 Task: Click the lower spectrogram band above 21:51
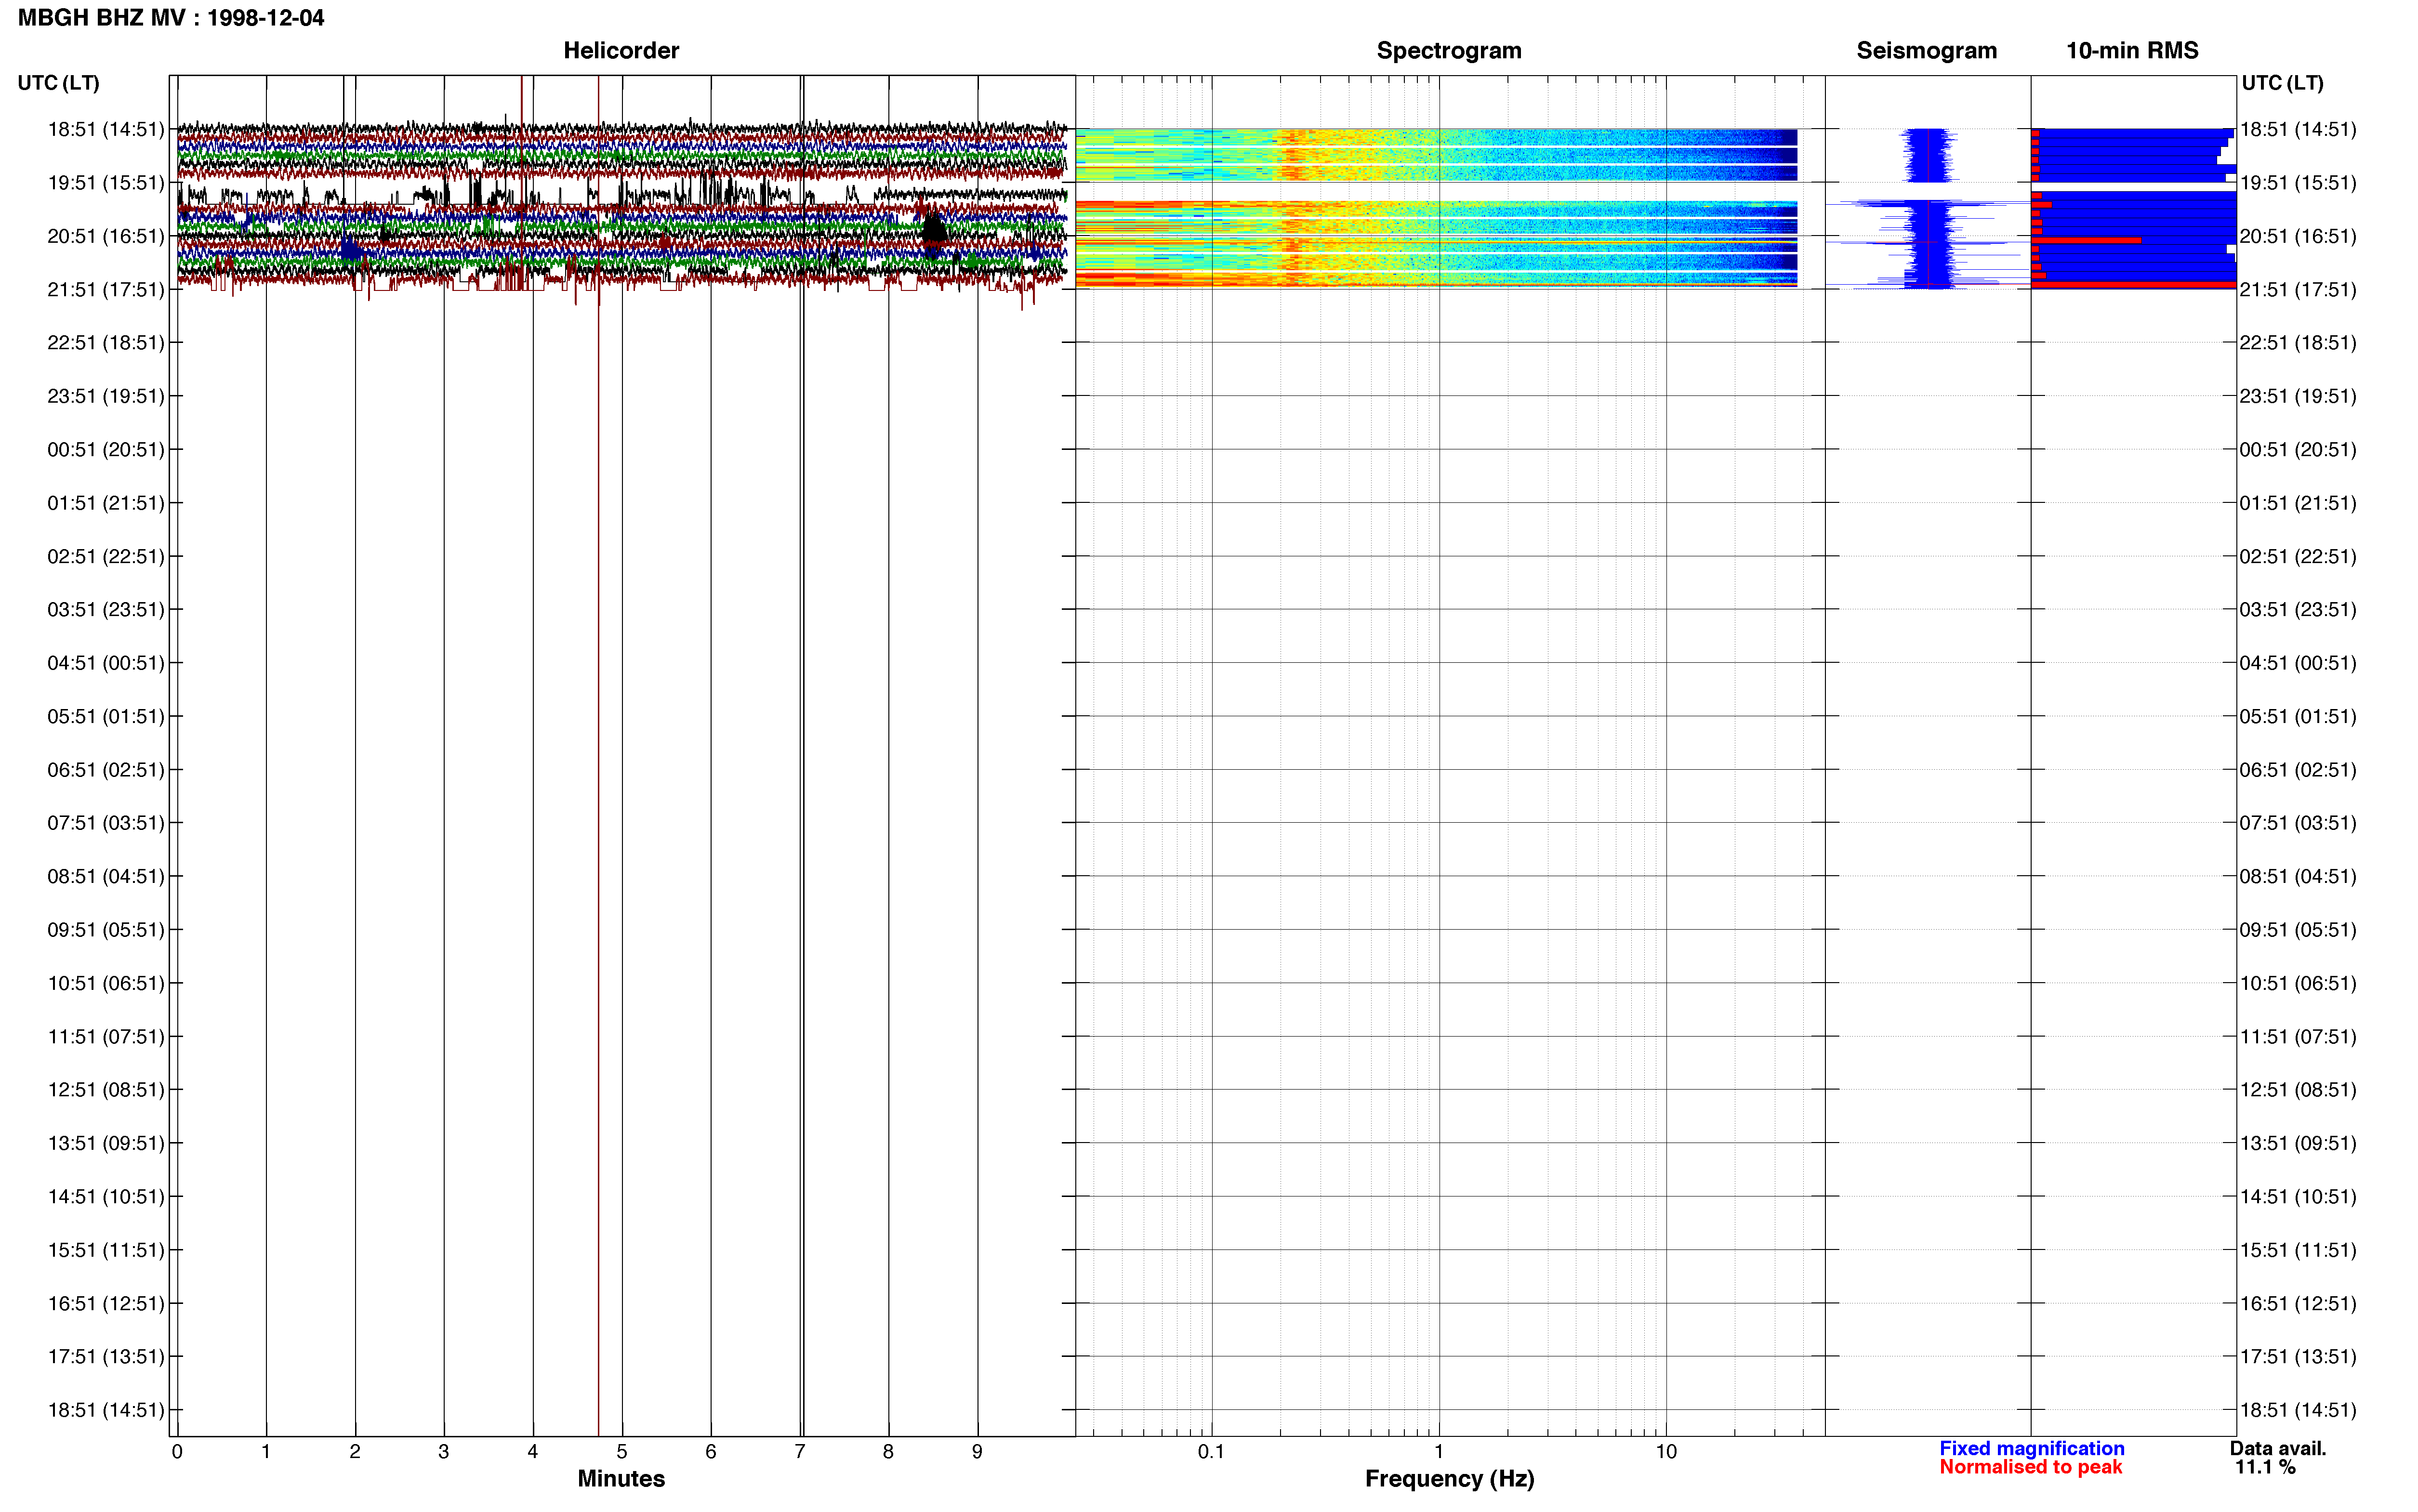[1436, 244]
